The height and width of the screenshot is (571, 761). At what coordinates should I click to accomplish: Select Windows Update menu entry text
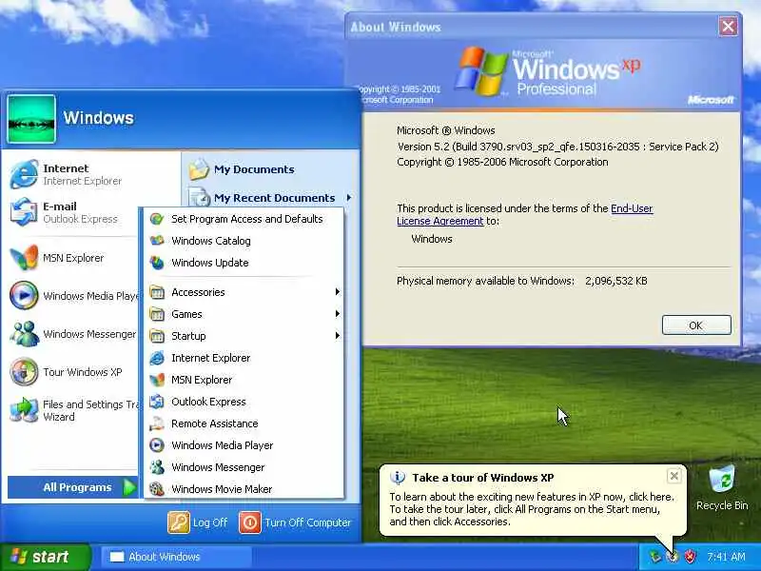coord(210,263)
